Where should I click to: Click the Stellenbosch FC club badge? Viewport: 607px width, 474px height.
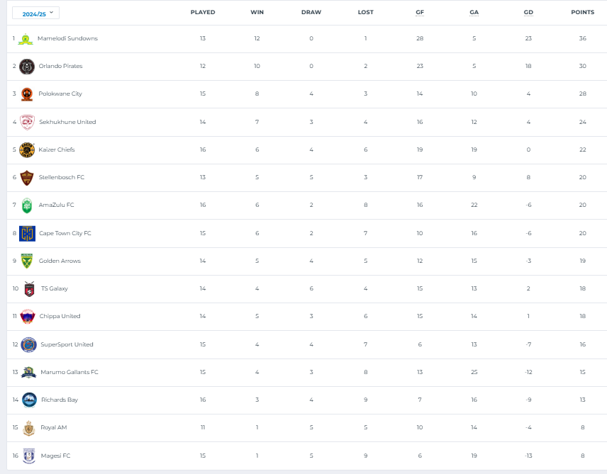tap(27, 177)
